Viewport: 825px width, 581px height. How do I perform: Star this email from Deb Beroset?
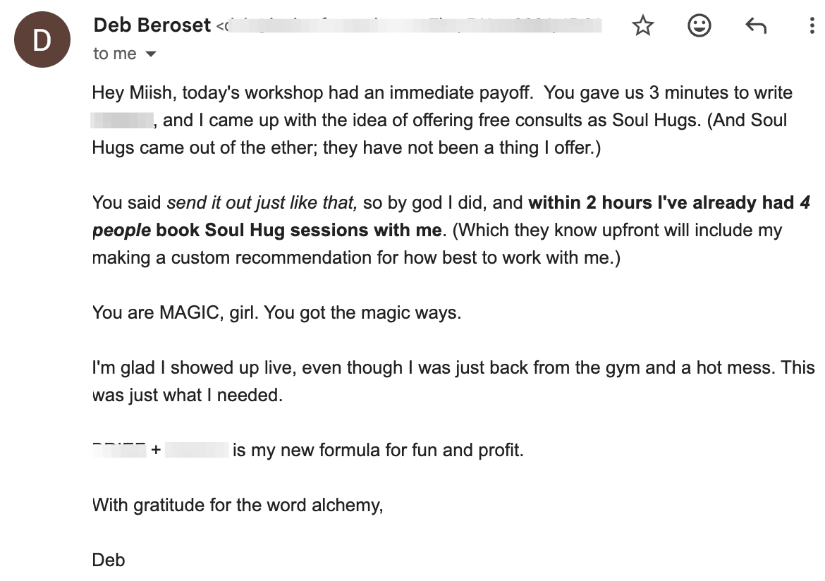point(642,27)
